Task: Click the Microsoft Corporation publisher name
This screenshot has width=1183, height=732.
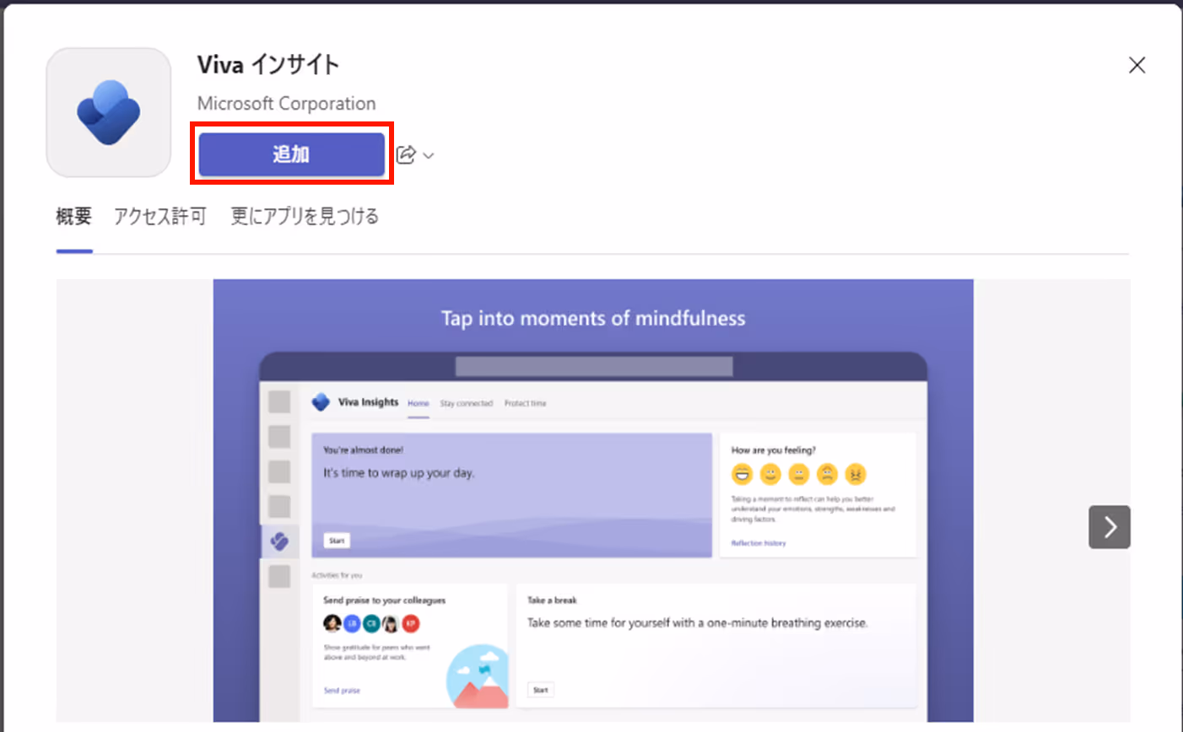Action: coord(286,104)
